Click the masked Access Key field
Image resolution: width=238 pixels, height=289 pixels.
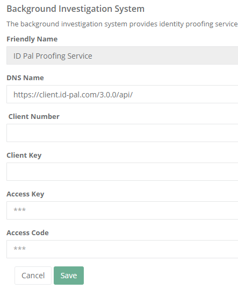tap(122, 210)
